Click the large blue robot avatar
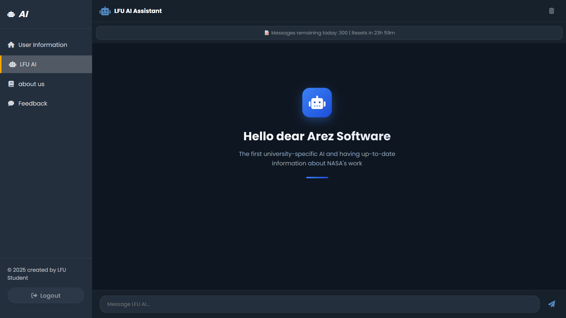The image size is (566, 318). tap(317, 103)
